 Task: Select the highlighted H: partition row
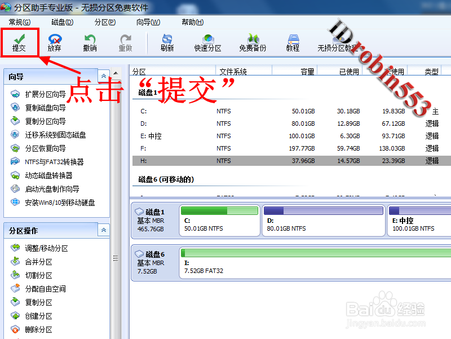tap(291, 161)
